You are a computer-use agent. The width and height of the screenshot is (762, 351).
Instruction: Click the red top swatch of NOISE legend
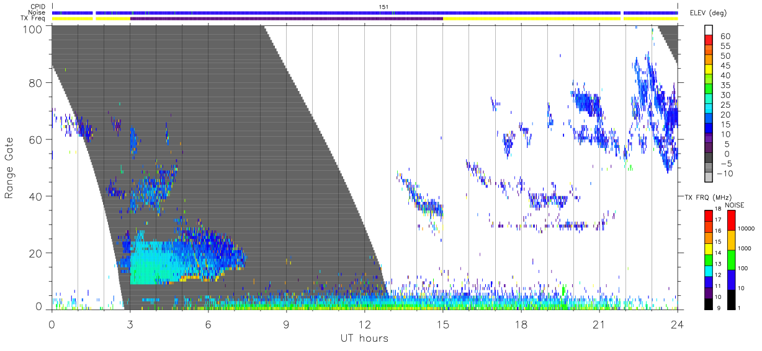coord(731,220)
